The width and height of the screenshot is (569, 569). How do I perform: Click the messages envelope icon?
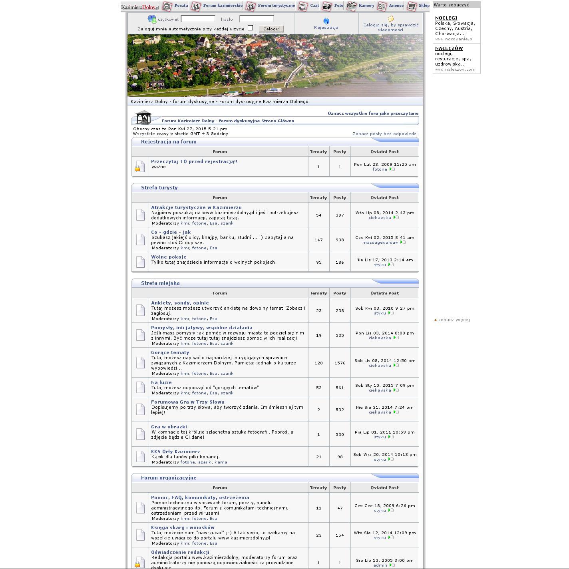(390, 18)
